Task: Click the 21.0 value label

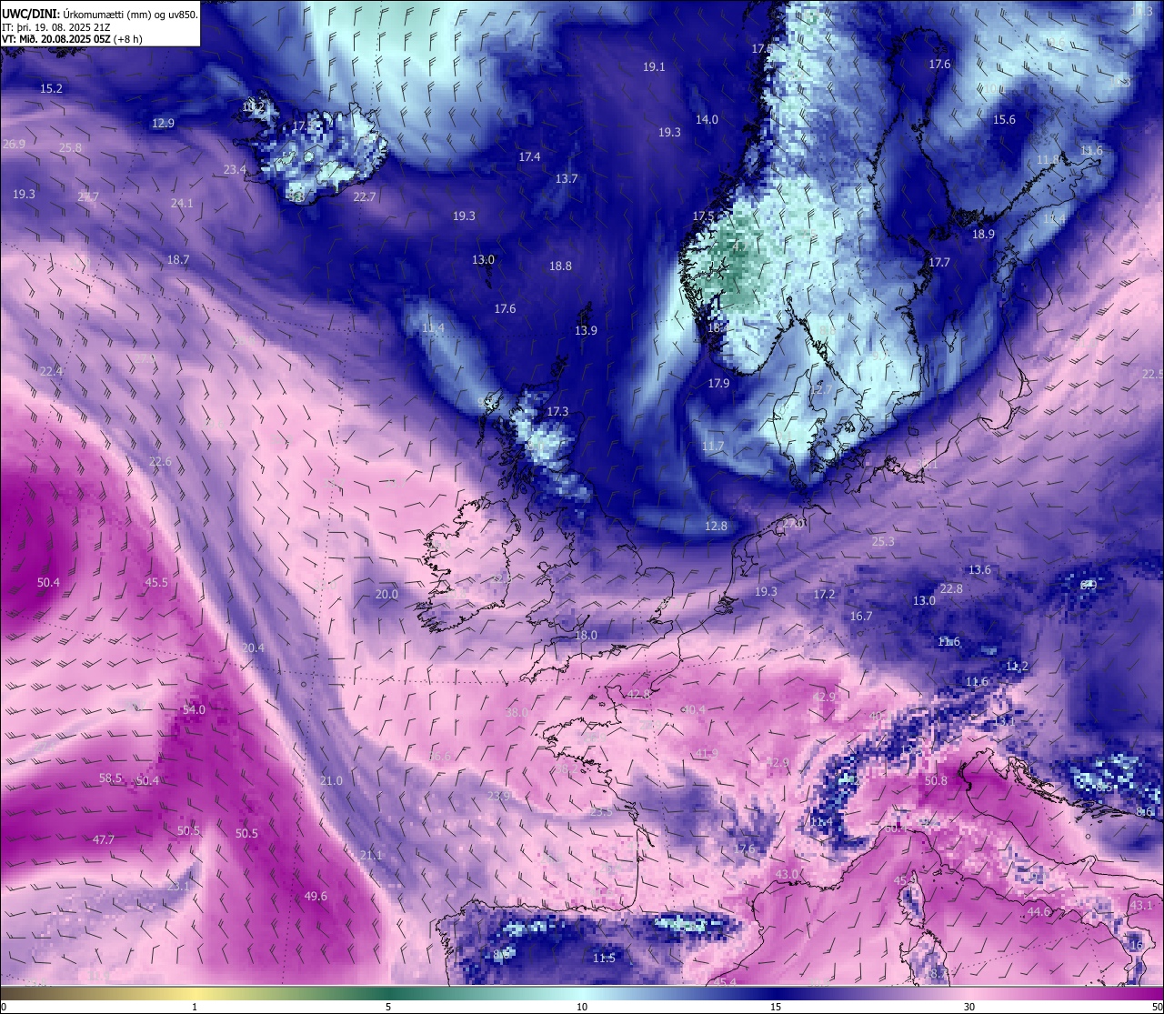Action: click(x=331, y=780)
